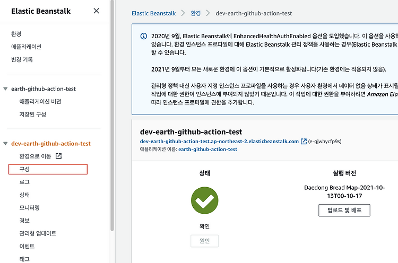Collapse the earth-github-action-test application tree

[5, 89]
